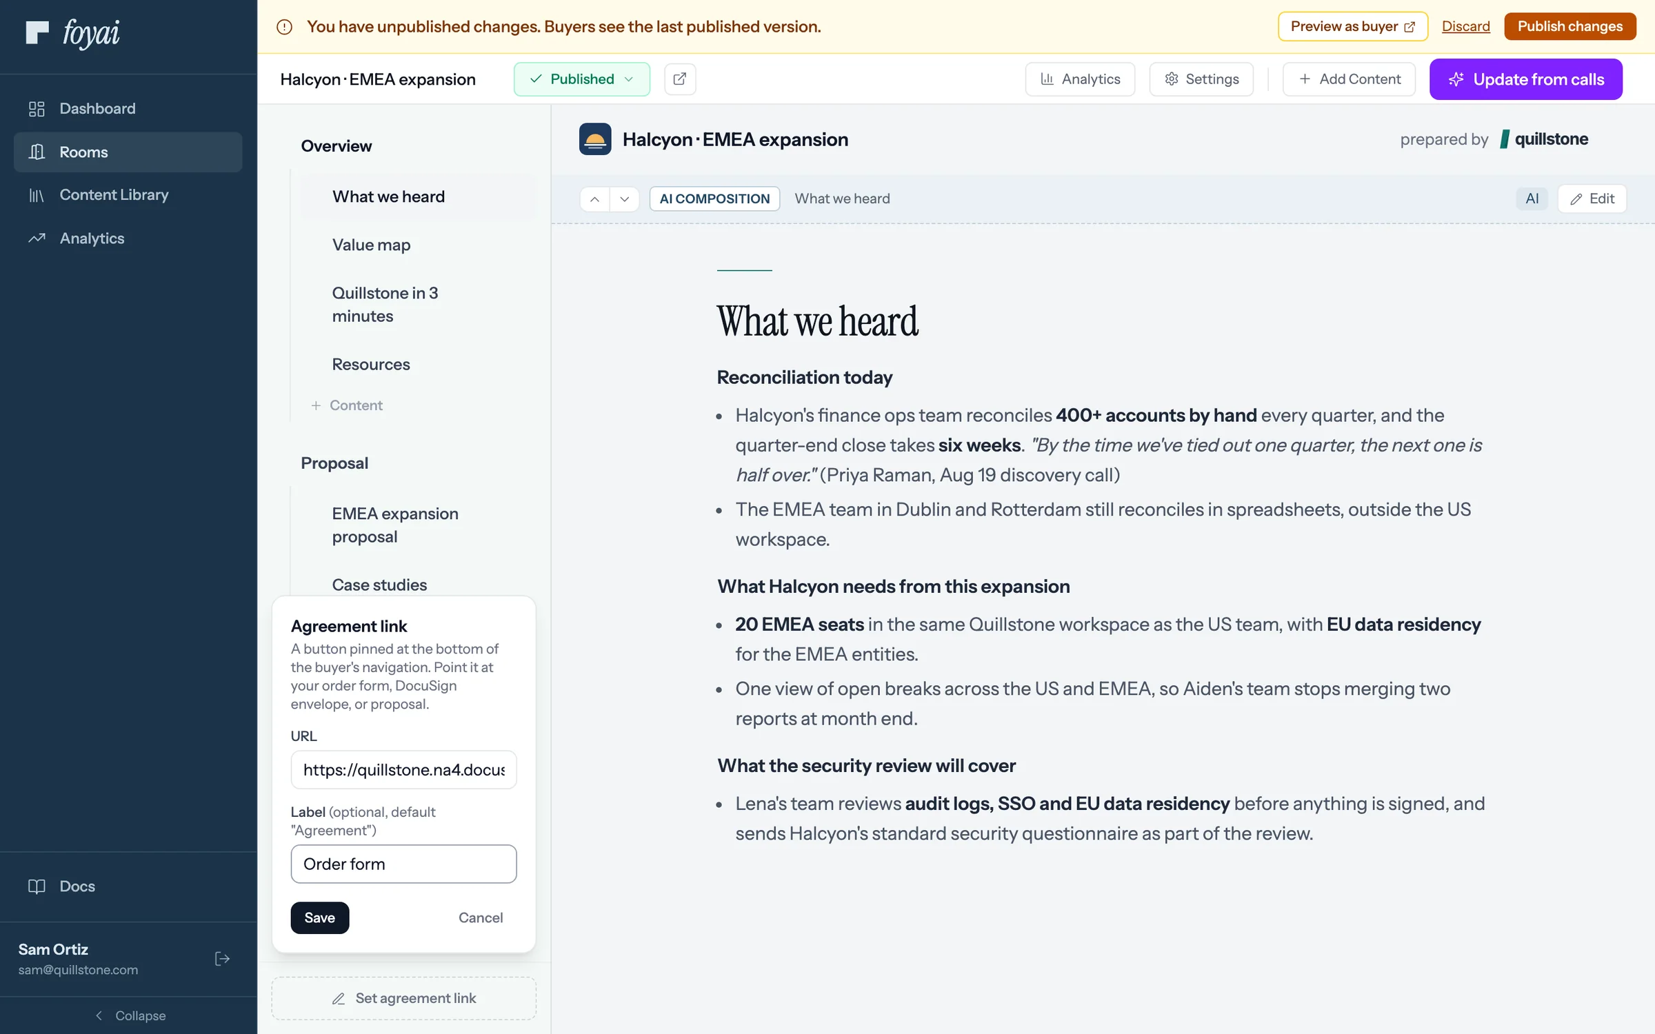Click Set agreement link button
The width and height of the screenshot is (1655, 1034).
pyautogui.click(x=403, y=998)
